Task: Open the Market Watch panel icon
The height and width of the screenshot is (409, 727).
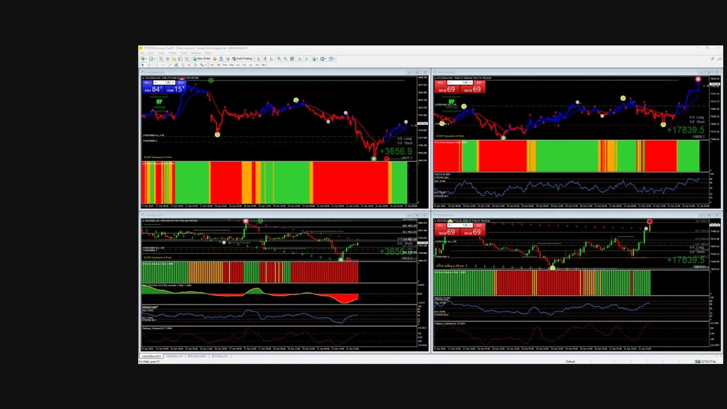Action: 161,59
